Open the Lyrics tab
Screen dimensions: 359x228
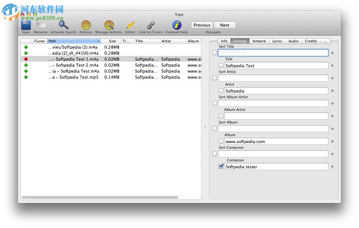(277, 41)
